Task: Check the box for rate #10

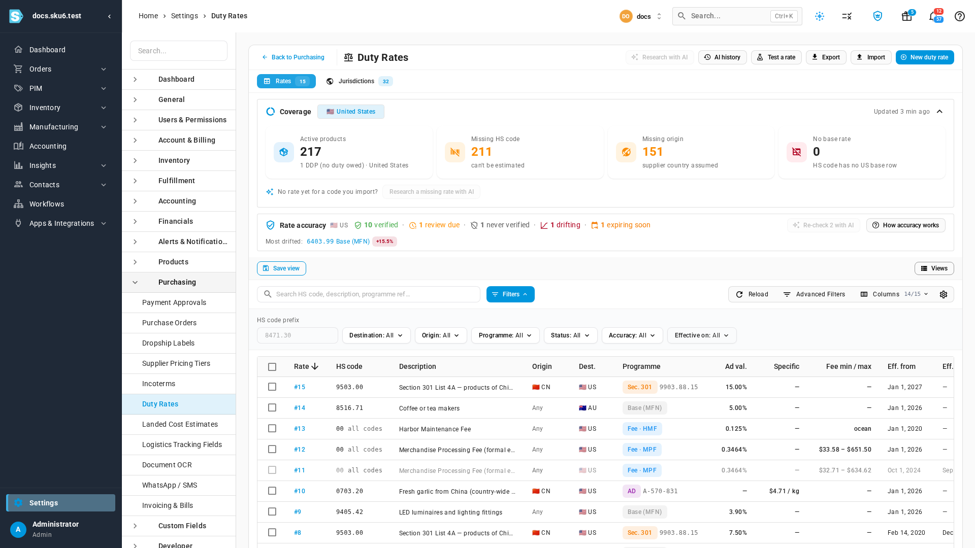Action: [272, 491]
